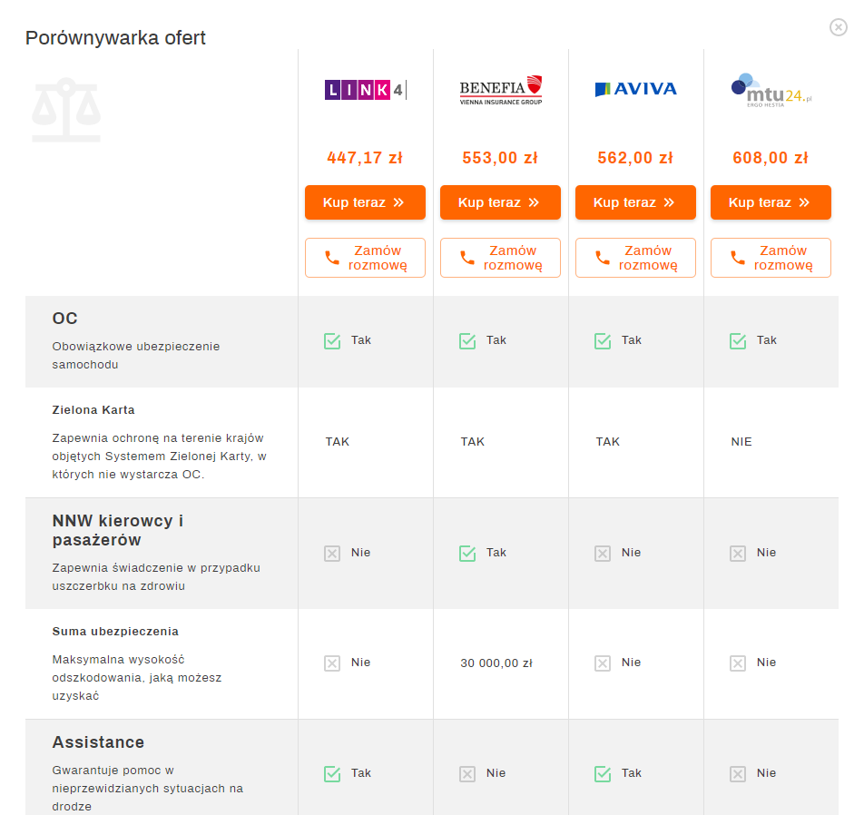This screenshot has height=815, width=864.
Task: Click the phone icon in mtu24 column
Action: pyautogui.click(x=737, y=258)
